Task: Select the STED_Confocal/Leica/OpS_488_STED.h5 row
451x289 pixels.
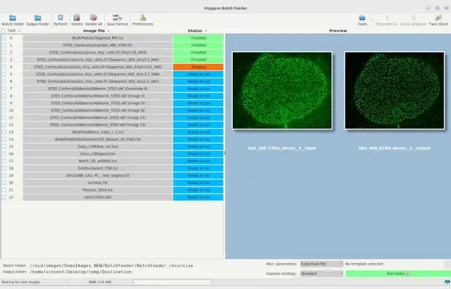Action: pyautogui.click(x=98, y=45)
